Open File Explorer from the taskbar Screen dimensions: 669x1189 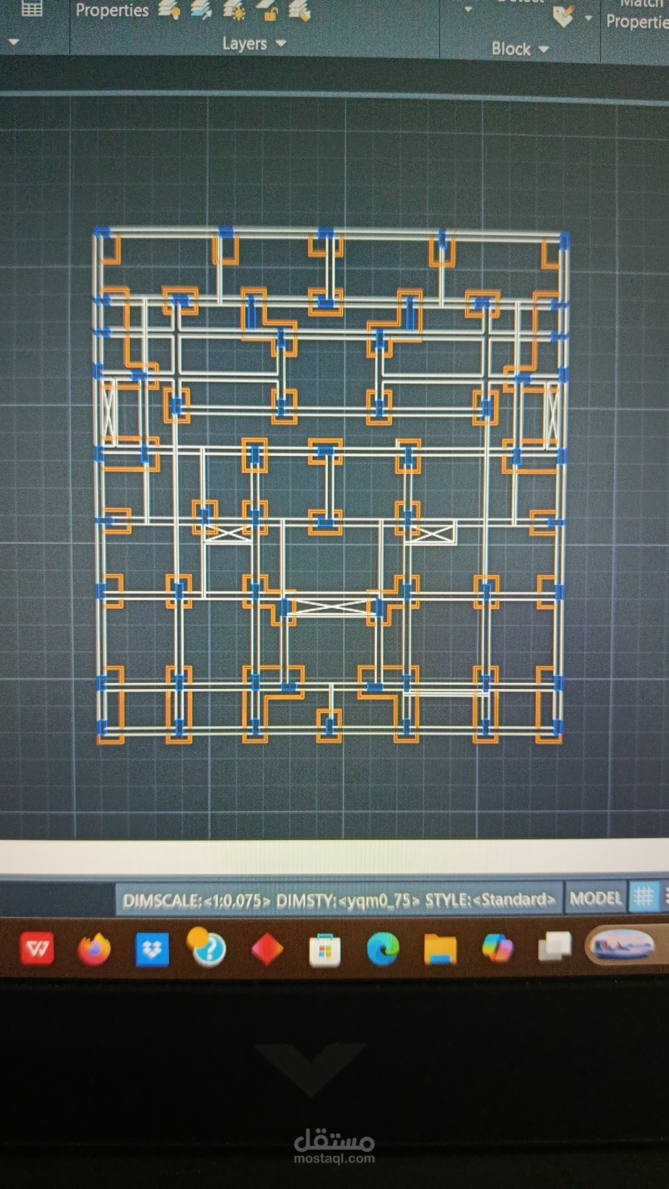pyautogui.click(x=440, y=949)
